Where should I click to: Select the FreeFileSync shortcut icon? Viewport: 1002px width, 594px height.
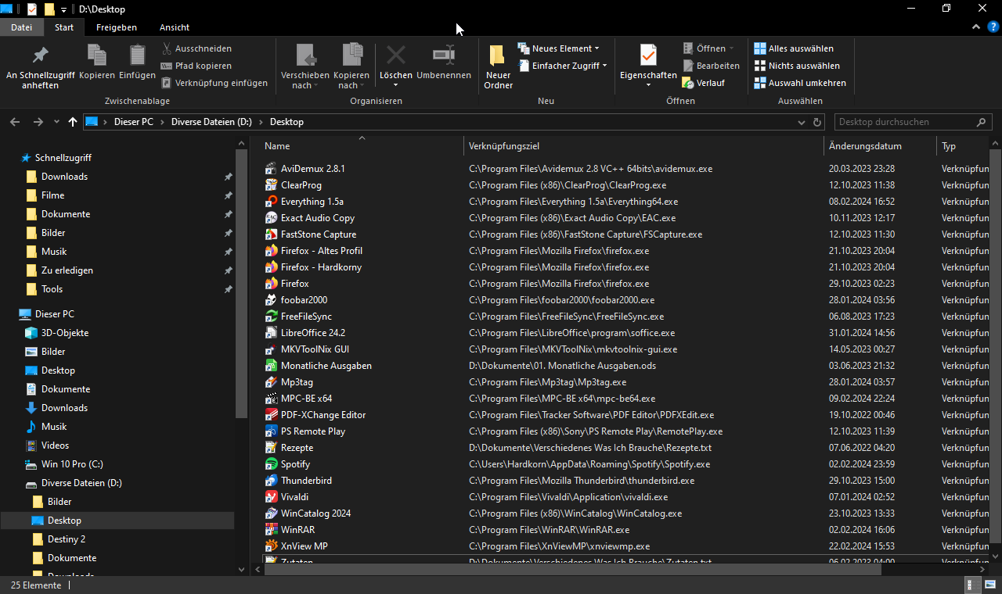(x=271, y=317)
